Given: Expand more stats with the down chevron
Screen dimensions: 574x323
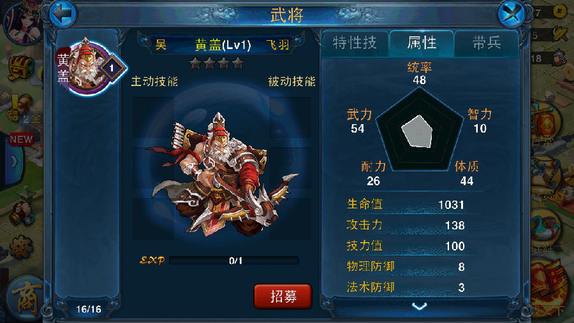Looking at the screenshot, I should tap(420, 306).
